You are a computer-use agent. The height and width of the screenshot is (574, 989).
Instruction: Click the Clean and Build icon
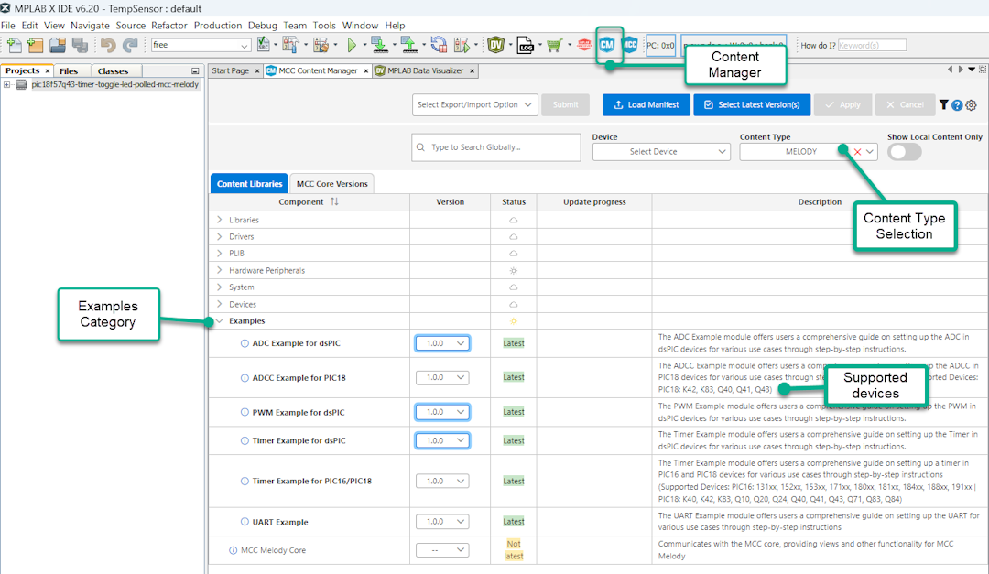pos(321,45)
